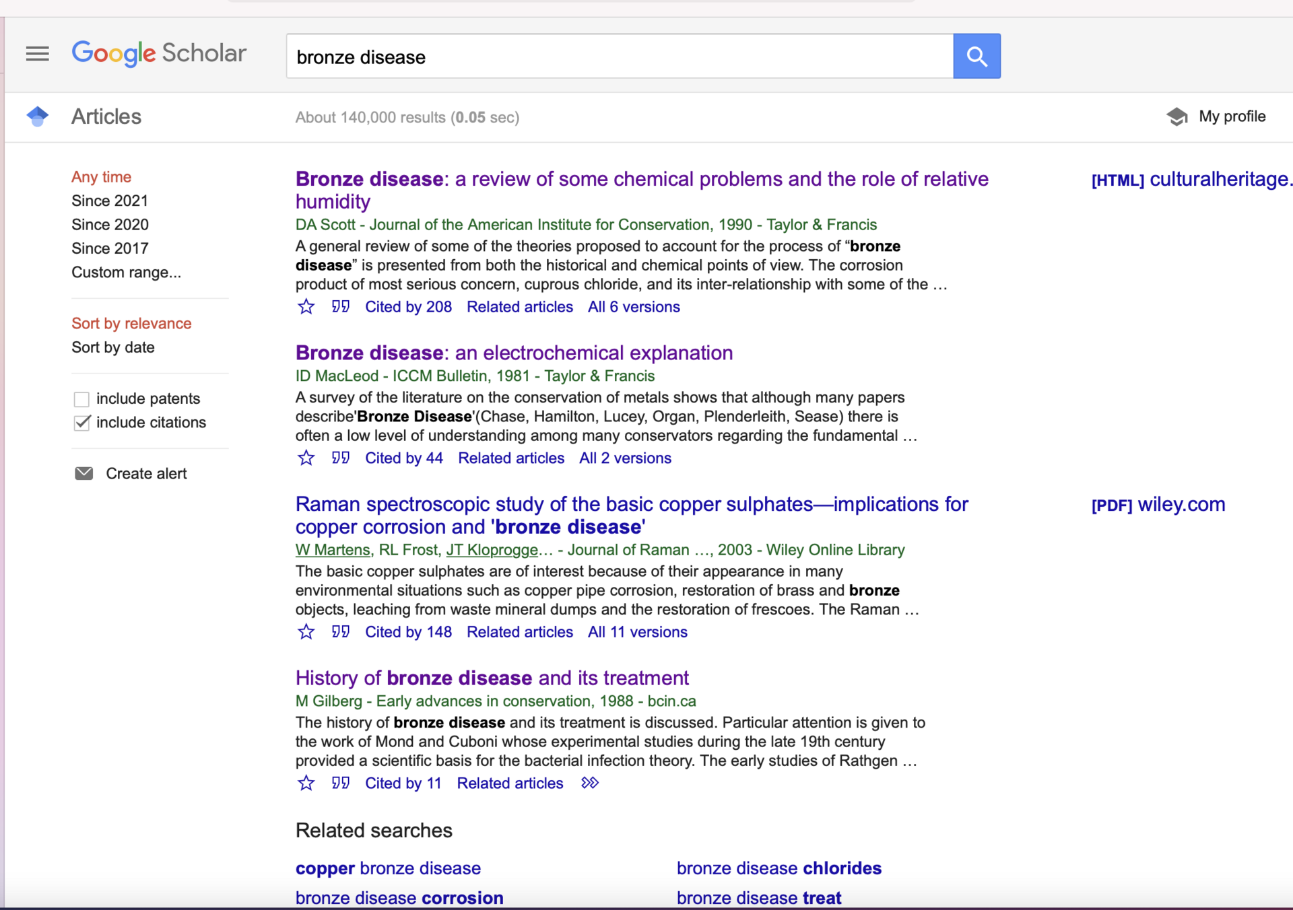Enable the include patents checkbox
This screenshot has height=910, width=1293.
pos(81,399)
